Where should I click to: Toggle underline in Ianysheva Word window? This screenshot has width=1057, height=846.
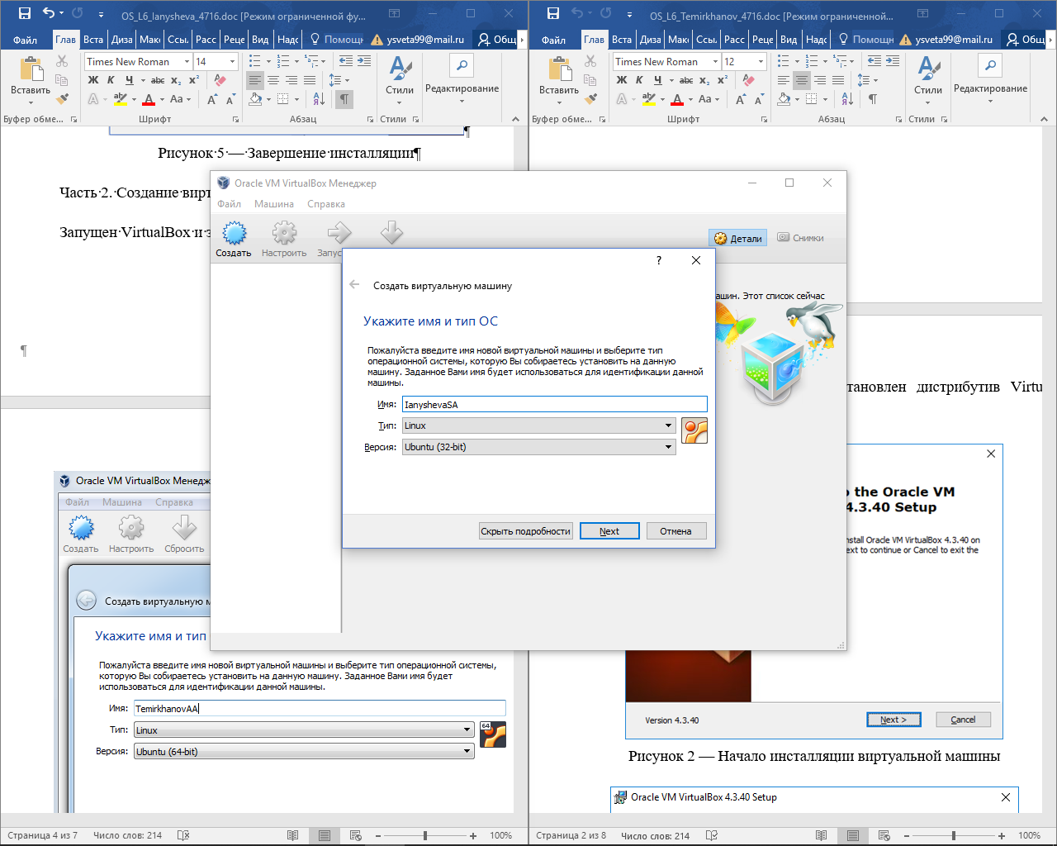[x=130, y=80]
